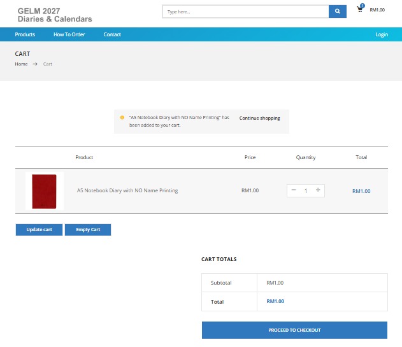Click the RM1.00 amount beside cart icon
The height and width of the screenshot is (347, 402).
(x=377, y=10)
